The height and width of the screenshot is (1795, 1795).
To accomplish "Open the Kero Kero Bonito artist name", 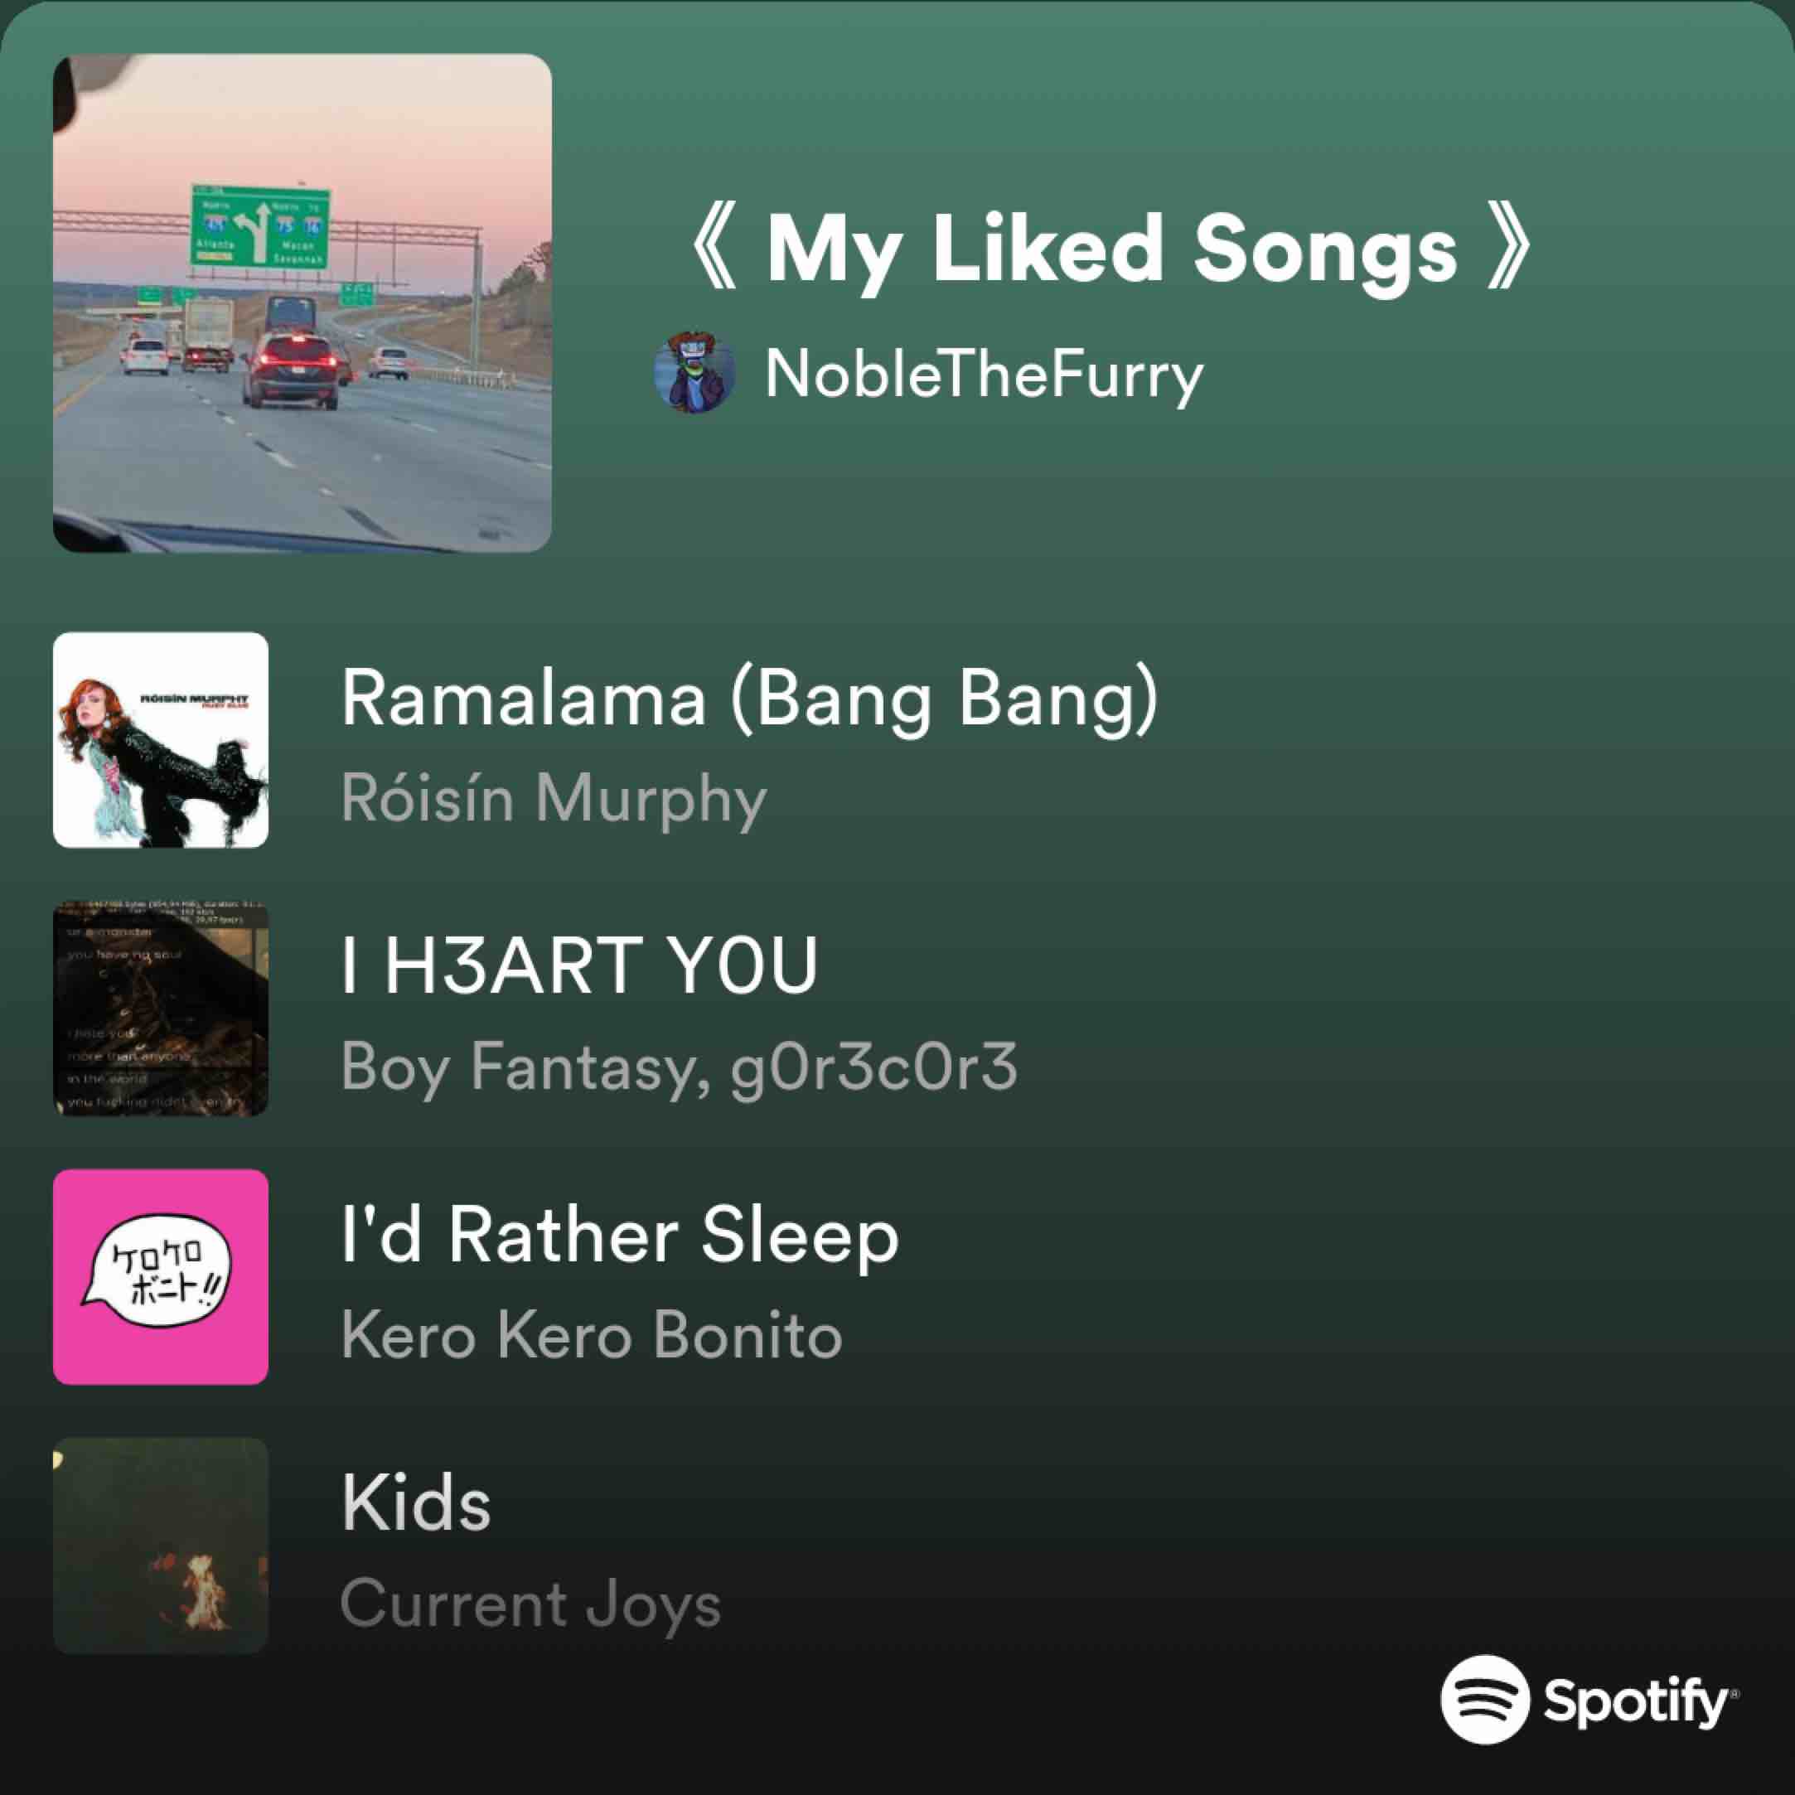I will click(592, 1335).
